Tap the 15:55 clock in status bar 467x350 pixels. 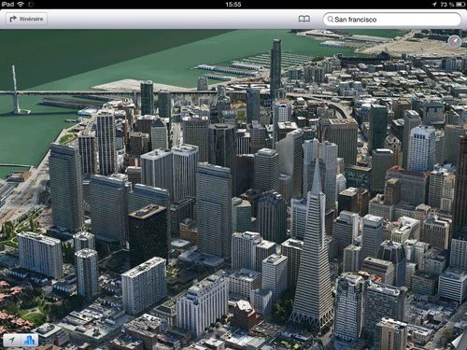tap(233, 4)
